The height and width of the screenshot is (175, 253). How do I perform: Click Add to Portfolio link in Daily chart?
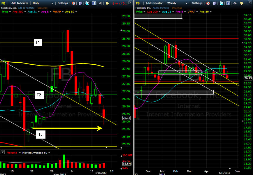[x=26, y=8]
